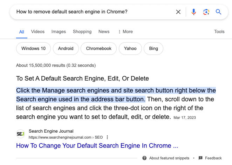Switch to the Videos tab

point(38,32)
